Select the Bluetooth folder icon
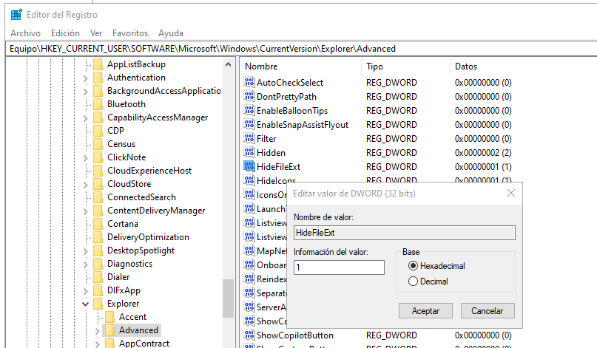This screenshot has height=348, width=597. click(98, 104)
